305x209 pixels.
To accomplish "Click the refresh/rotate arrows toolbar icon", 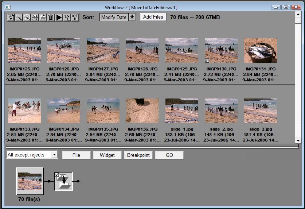I will 11,17.
